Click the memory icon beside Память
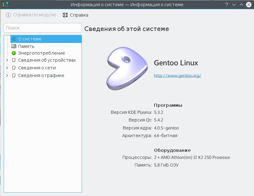Screen dimensions: 254x196 click(x=14, y=46)
